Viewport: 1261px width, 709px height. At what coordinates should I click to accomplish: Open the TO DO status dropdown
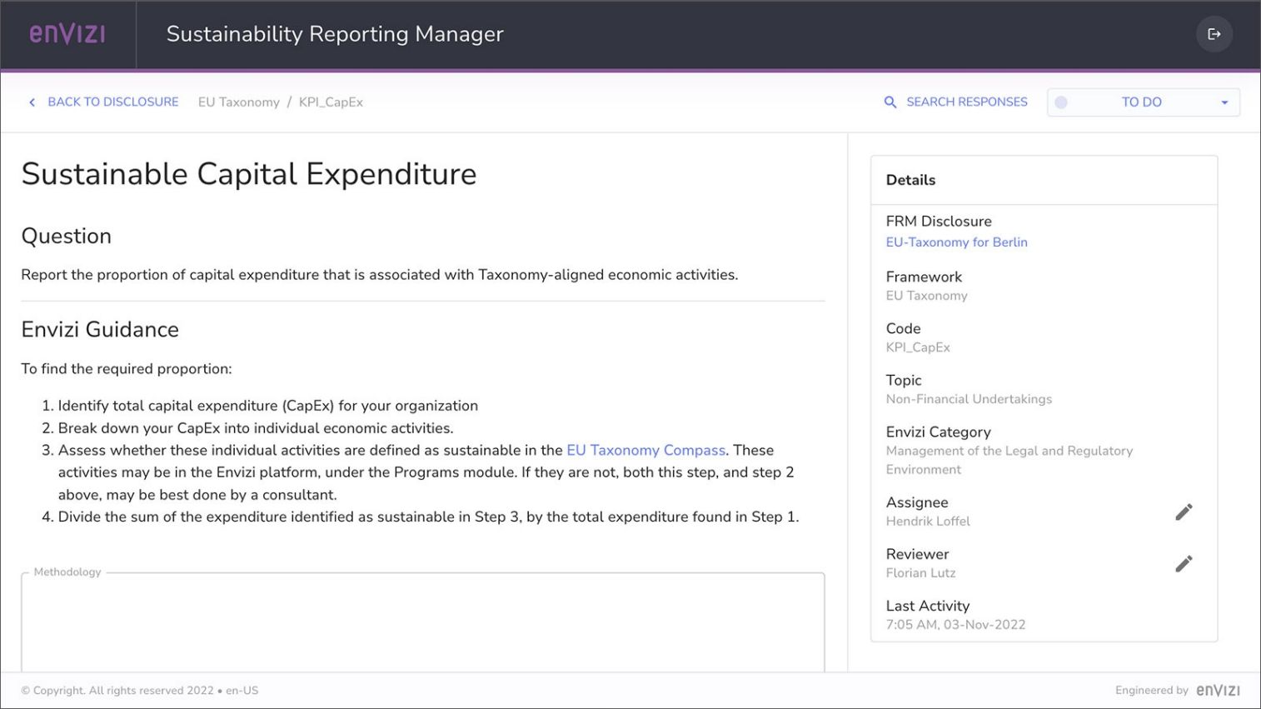1143,102
